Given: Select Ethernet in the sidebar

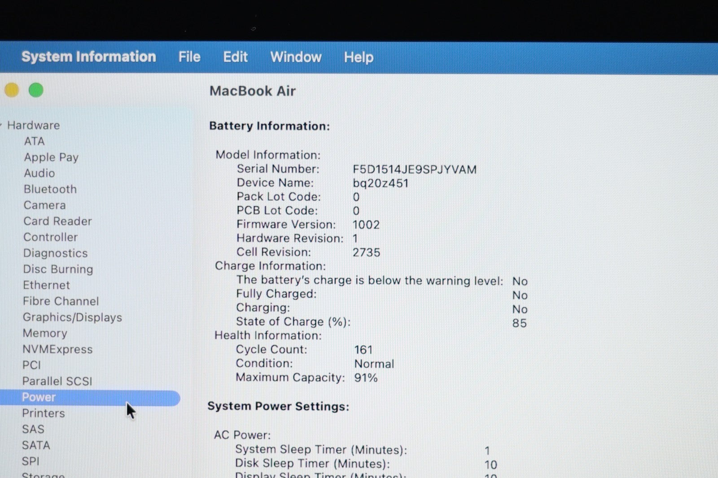Looking at the screenshot, I should (x=47, y=285).
